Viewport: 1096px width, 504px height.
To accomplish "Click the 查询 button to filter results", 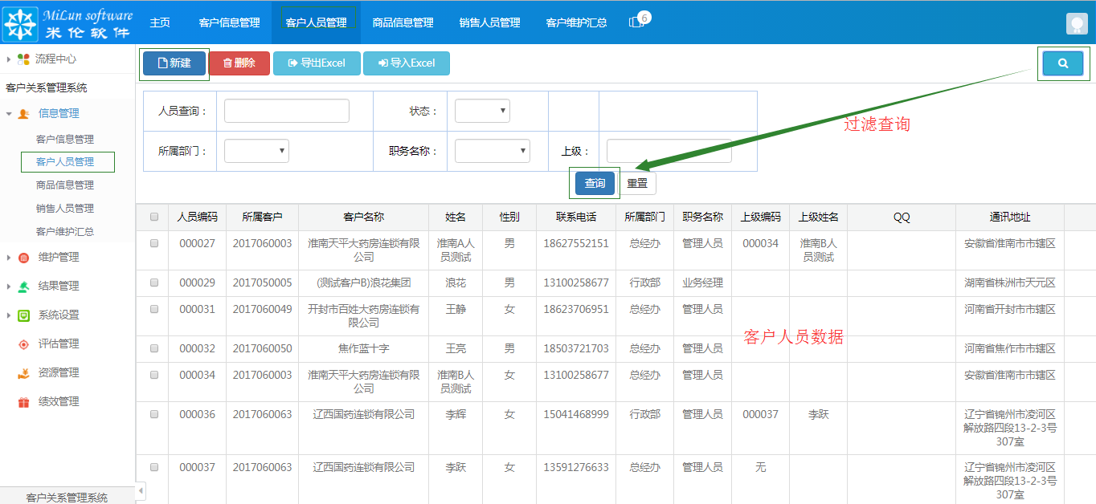I will click(595, 183).
